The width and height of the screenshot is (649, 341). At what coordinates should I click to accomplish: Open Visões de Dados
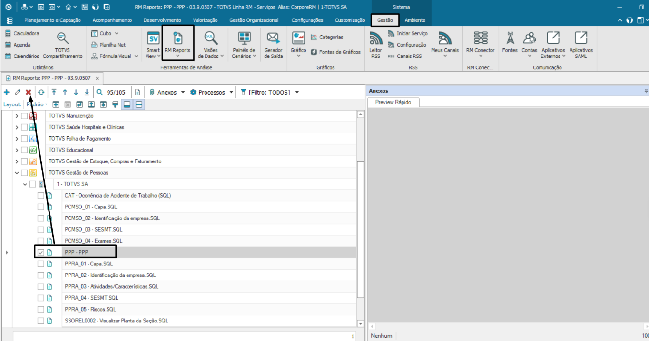[x=211, y=46]
